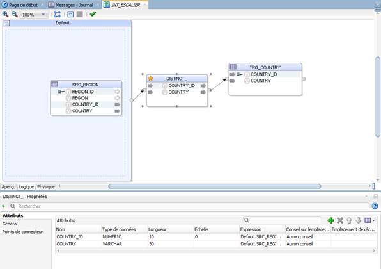Image resolution: width=381 pixels, height=269 pixels.
Task: Select REGION attribute in SRC_REGION
Action: tap(80, 98)
